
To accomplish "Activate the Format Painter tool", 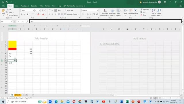I will [x=12, y=15].
